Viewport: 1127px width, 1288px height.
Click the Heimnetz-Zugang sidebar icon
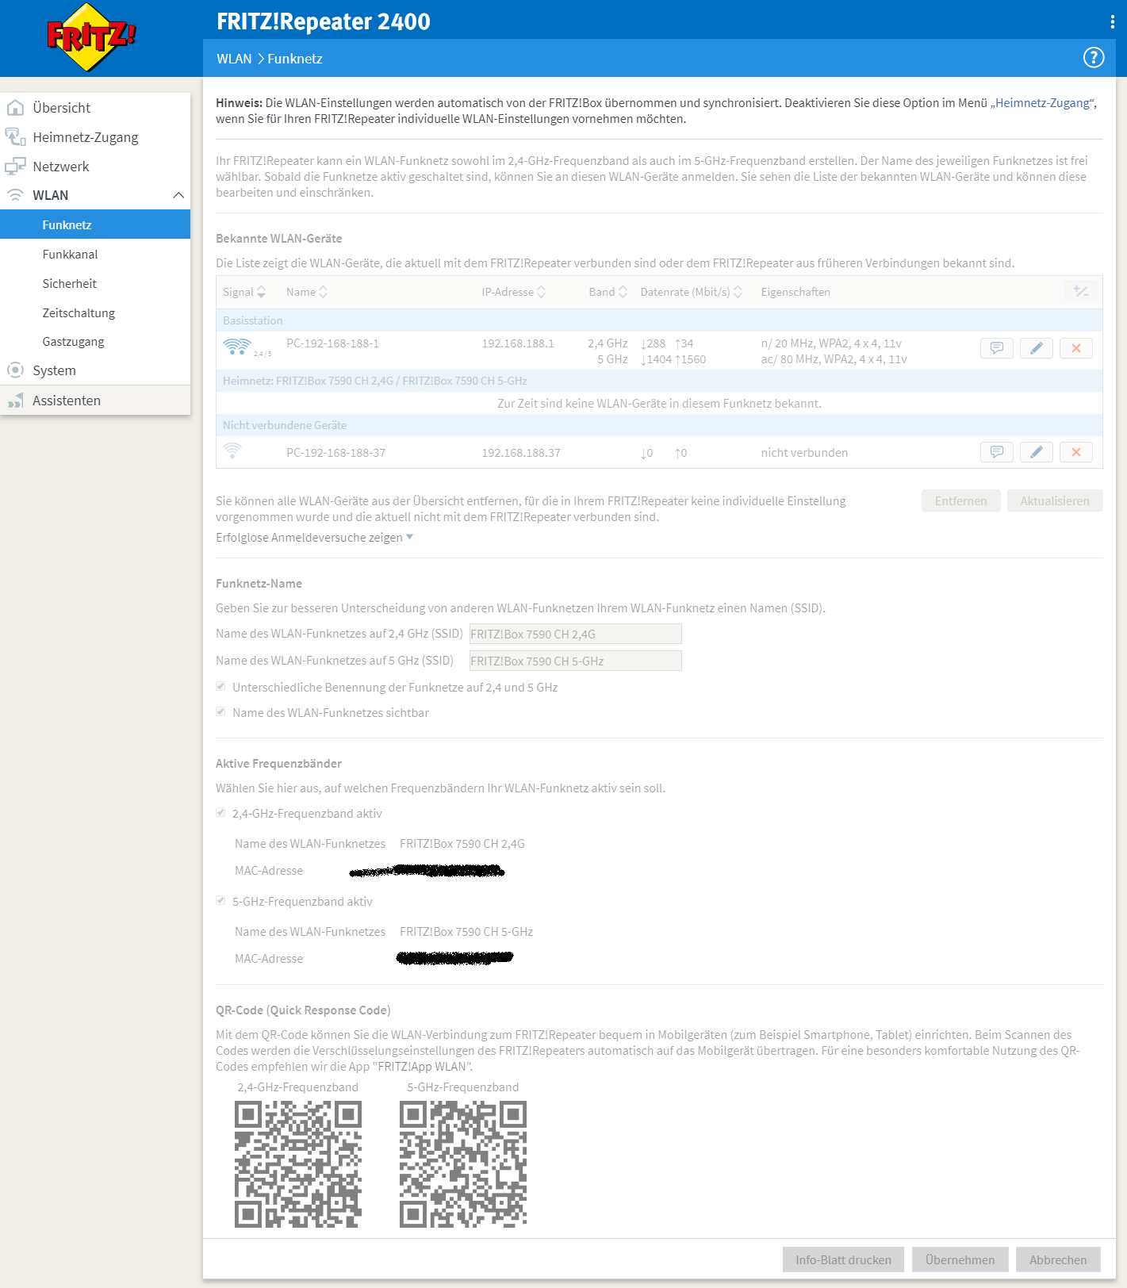click(15, 137)
